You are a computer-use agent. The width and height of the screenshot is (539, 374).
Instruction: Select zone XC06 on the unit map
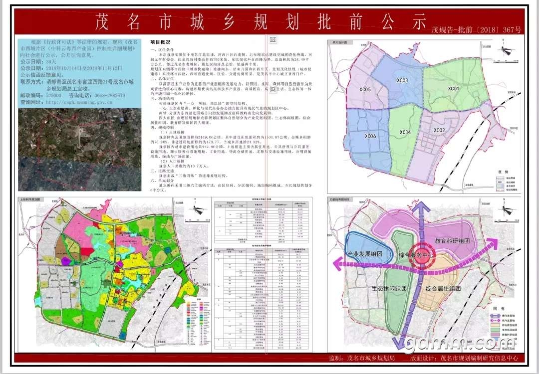pyautogui.click(x=370, y=136)
